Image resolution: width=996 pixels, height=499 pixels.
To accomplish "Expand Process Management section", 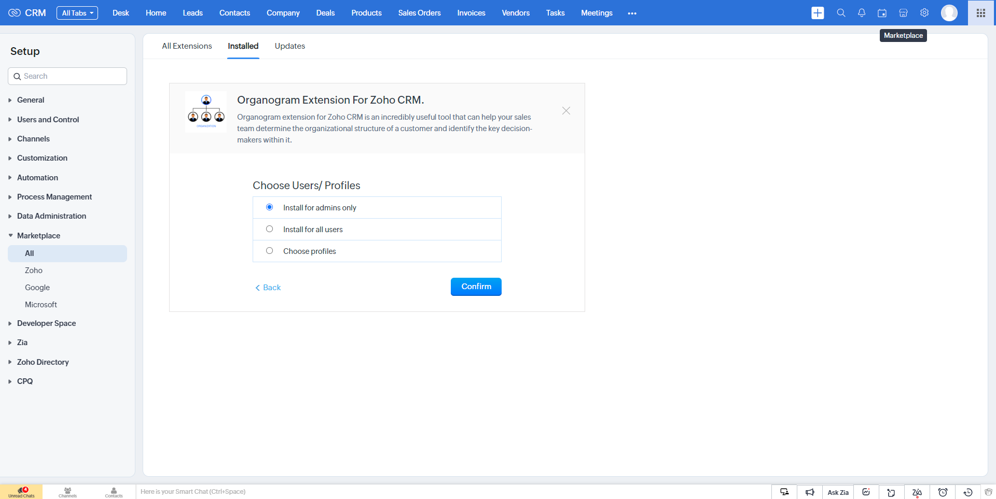I will tap(54, 197).
